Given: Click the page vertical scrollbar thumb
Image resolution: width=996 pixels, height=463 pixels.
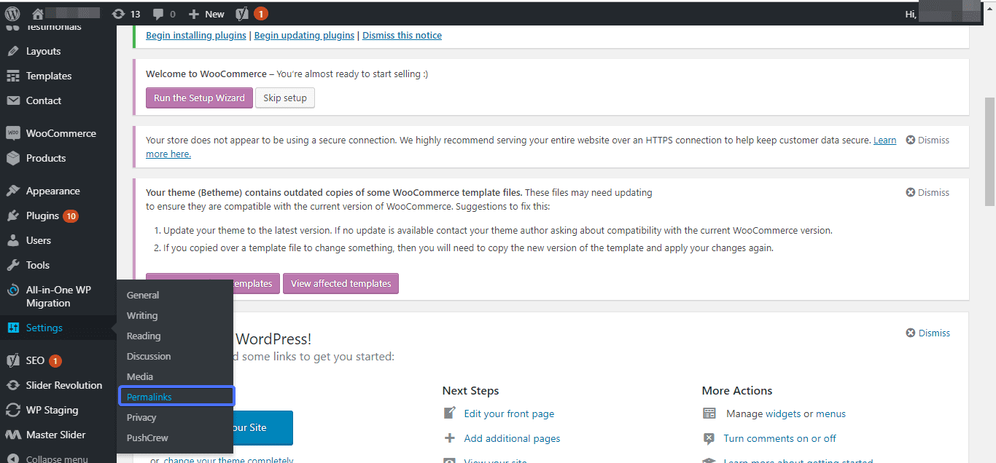Looking at the screenshot, I should (x=989, y=151).
